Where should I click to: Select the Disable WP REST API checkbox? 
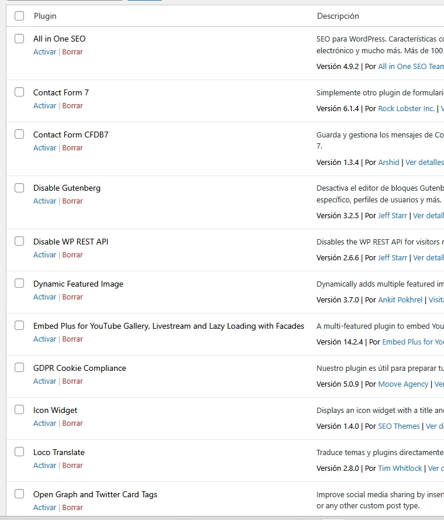pyautogui.click(x=19, y=241)
